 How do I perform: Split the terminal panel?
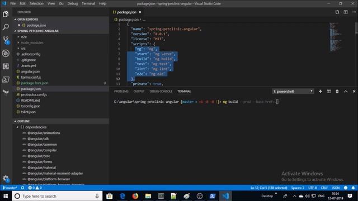pyautogui.click(x=329, y=92)
